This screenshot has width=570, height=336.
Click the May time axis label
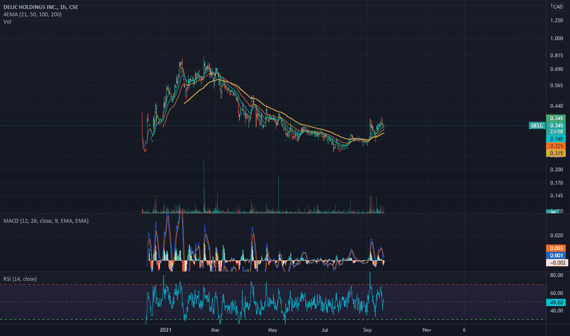[273, 330]
